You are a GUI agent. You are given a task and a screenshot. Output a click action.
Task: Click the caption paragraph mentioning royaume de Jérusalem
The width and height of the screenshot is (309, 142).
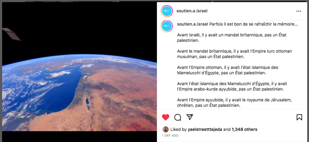pyautogui.click(x=234, y=102)
